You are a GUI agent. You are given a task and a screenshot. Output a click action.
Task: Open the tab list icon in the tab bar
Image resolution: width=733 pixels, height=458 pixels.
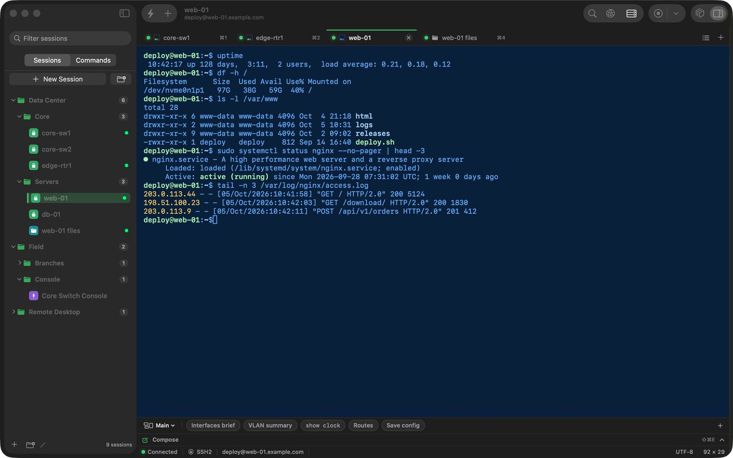[706, 38]
